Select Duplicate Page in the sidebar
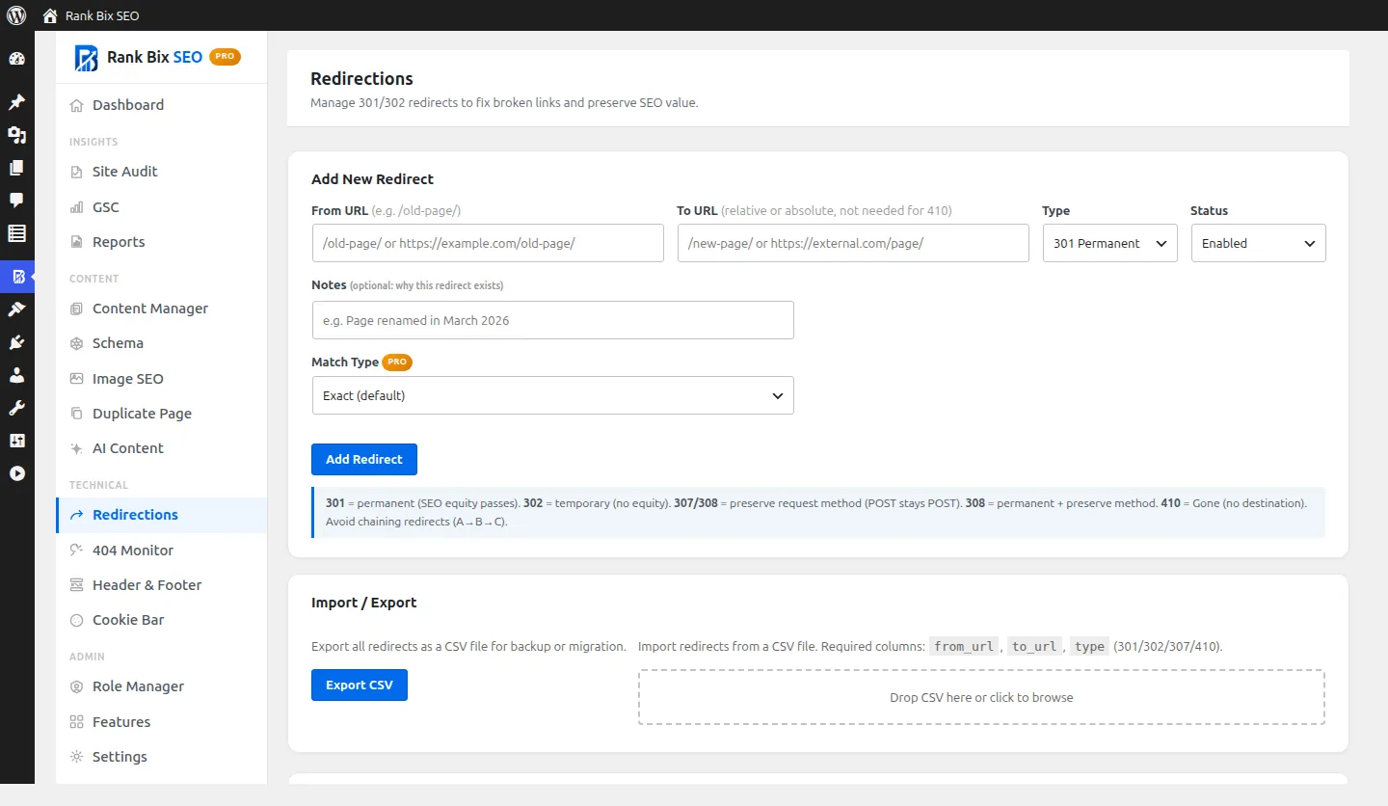This screenshot has height=806, width=1388. (x=162, y=414)
